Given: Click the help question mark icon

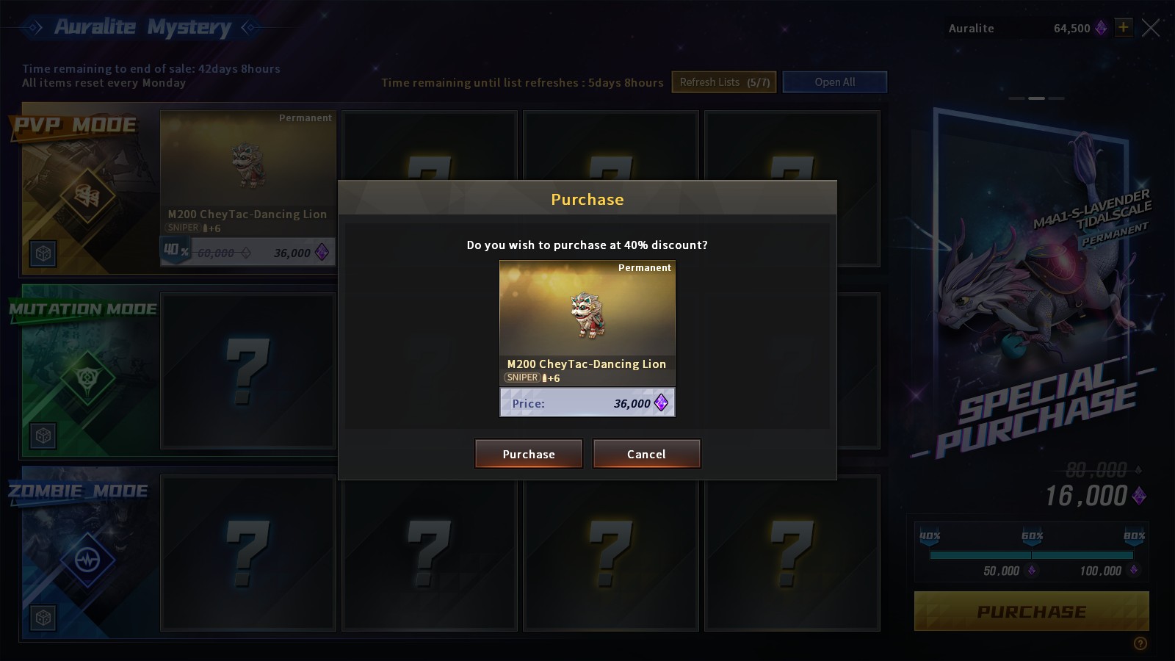Looking at the screenshot, I should pos(1140,643).
